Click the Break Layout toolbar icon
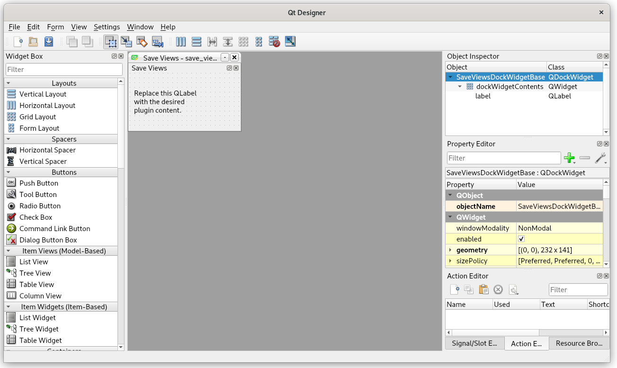Screen dimensions: 617x368 [x=274, y=42]
